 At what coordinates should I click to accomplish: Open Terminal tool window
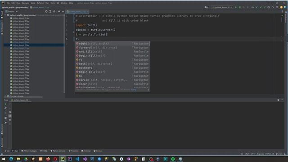tap(86, 151)
